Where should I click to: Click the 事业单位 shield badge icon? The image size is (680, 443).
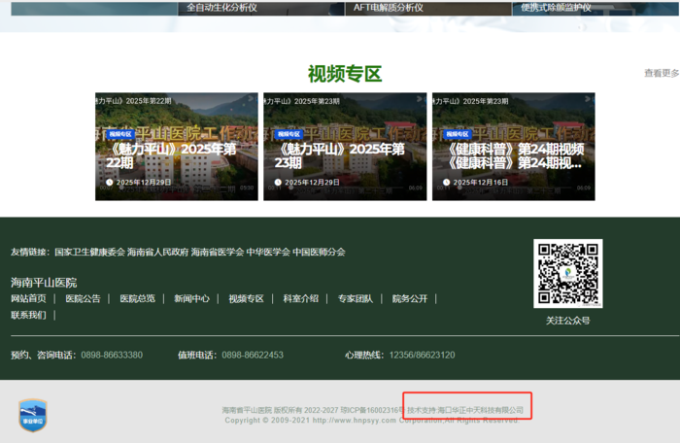click(x=33, y=415)
